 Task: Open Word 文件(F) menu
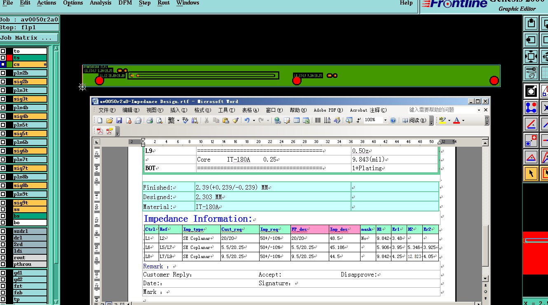point(107,110)
